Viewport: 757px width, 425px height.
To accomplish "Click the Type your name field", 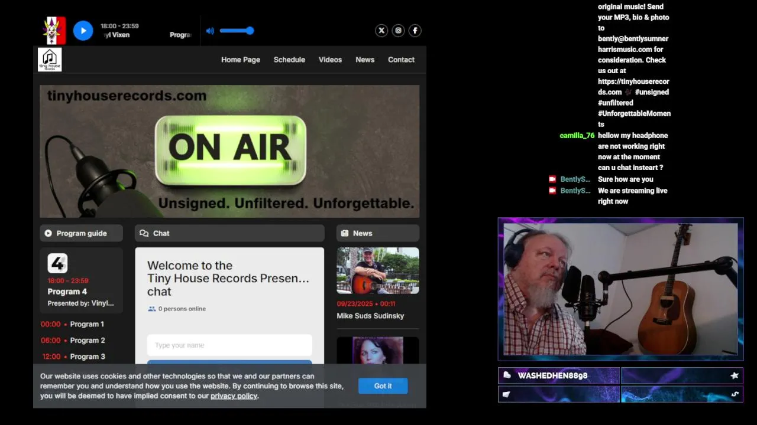I will point(229,345).
